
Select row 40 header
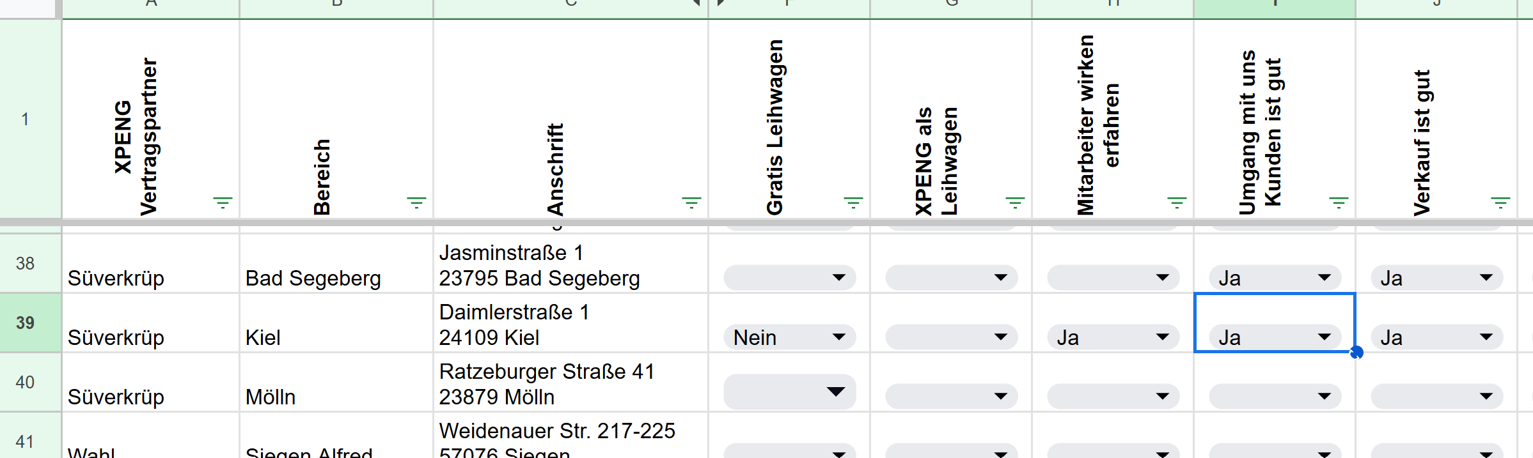26,382
